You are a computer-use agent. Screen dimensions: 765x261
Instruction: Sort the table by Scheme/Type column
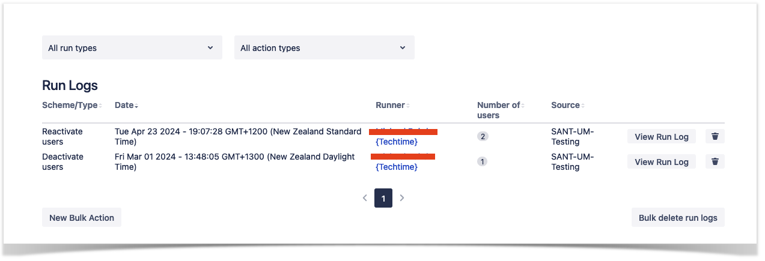(x=72, y=106)
